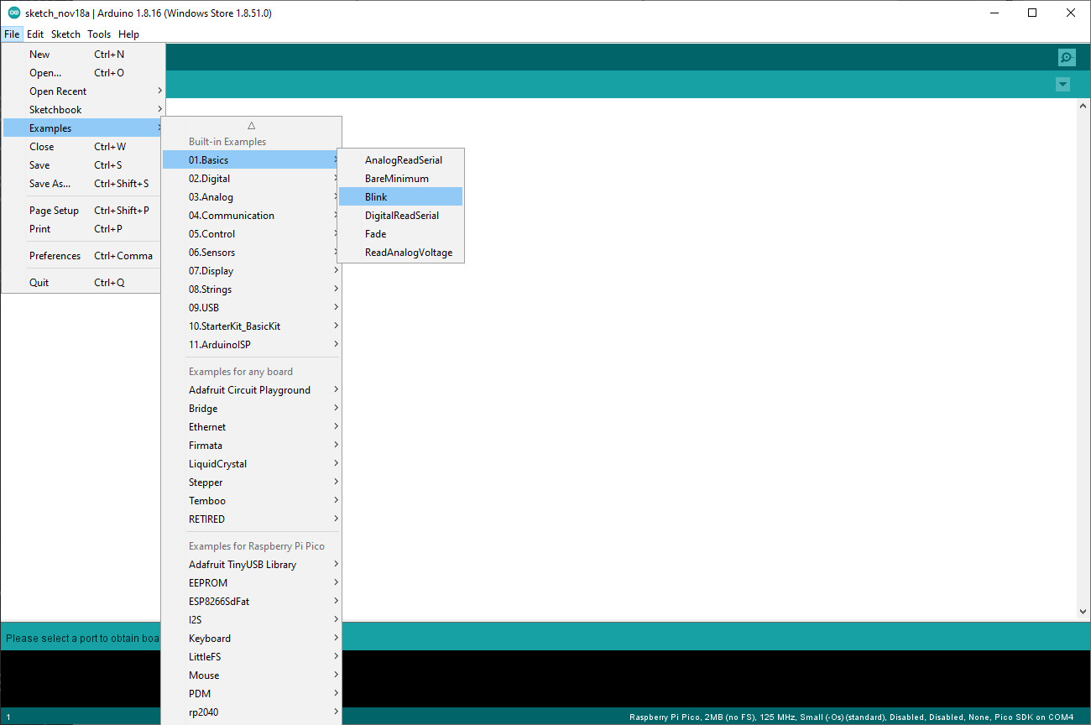Open 08.Strings examples submenu

[251, 289]
